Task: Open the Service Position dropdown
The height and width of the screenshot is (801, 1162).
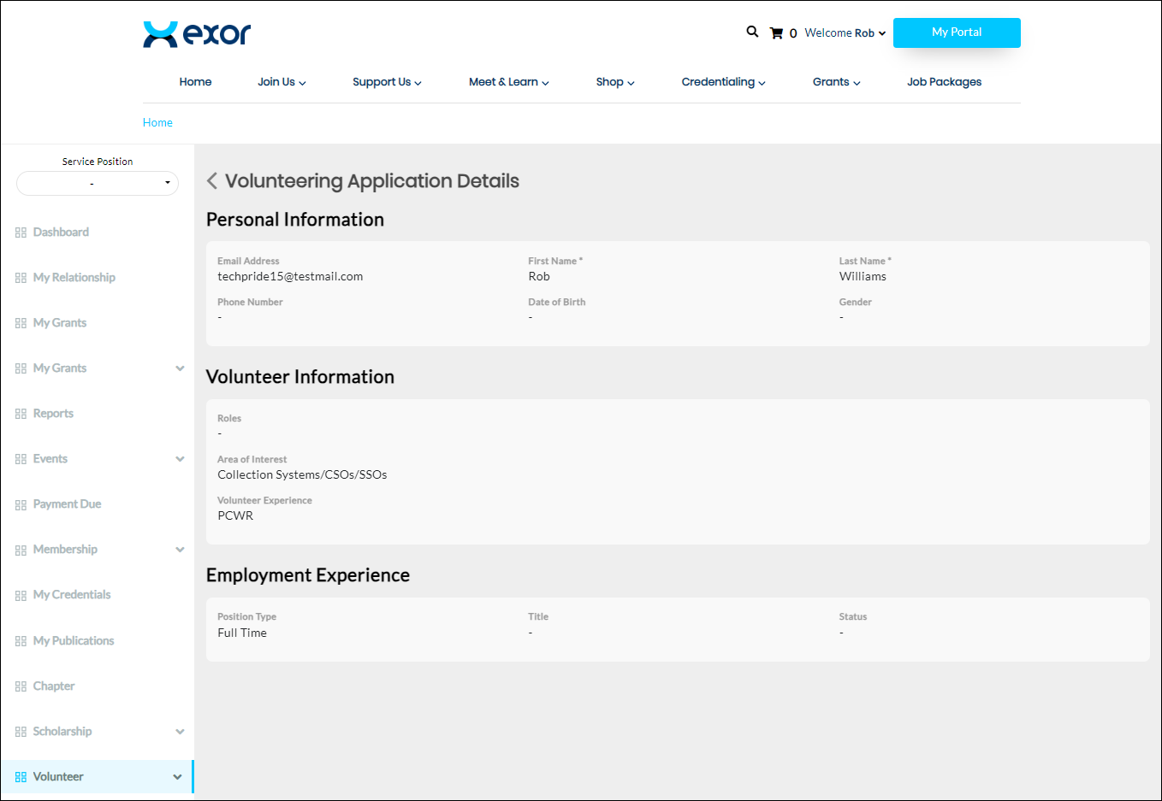Action: point(98,183)
